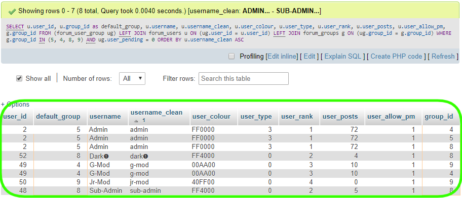Click the Explain SQL link
The height and width of the screenshot is (198, 462).
342,56
